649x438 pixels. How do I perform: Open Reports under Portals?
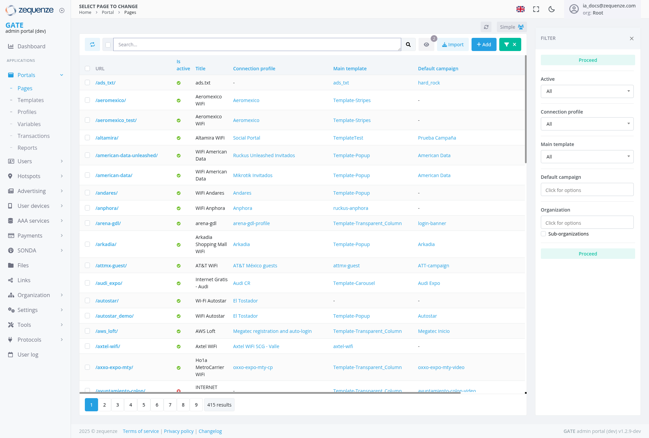click(27, 148)
